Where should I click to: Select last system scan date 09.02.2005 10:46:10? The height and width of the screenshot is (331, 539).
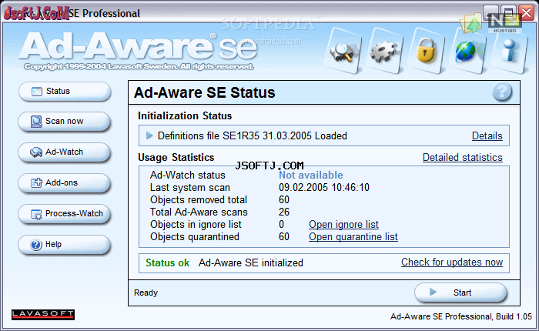tap(324, 187)
